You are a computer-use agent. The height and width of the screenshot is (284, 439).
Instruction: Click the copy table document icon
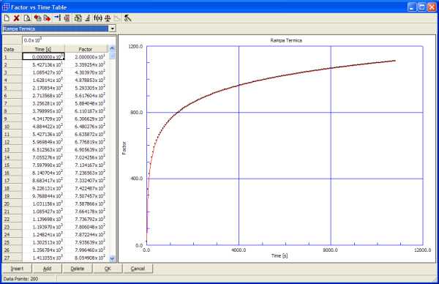[x=27, y=18]
